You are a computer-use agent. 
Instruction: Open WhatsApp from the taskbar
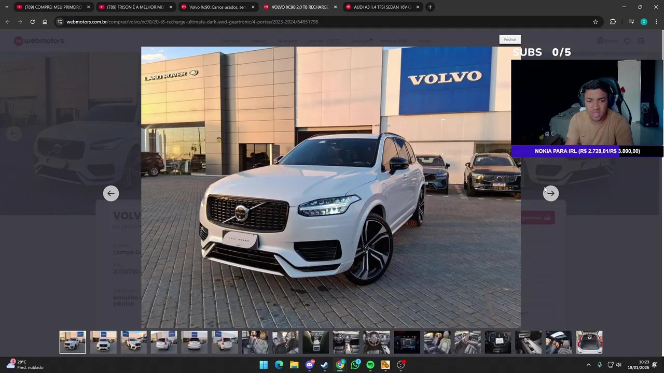point(355,365)
